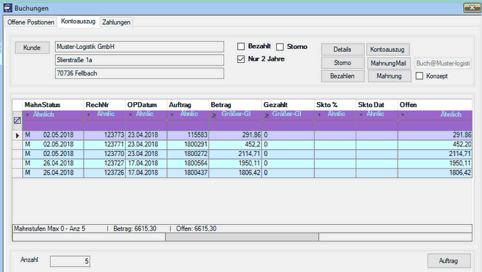This screenshot has width=482, height=272.
Task: Send reminder via MahnungMail button
Action: click(x=389, y=64)
